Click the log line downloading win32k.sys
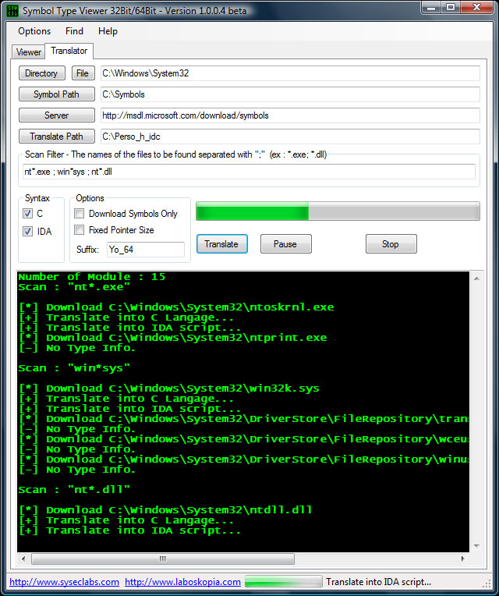499x596 pixels. pos(169,388)
